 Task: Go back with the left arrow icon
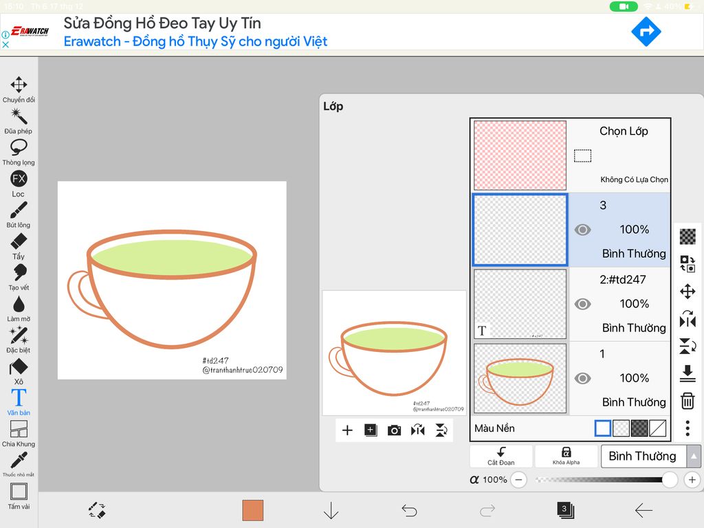click(x=643, y=511)
